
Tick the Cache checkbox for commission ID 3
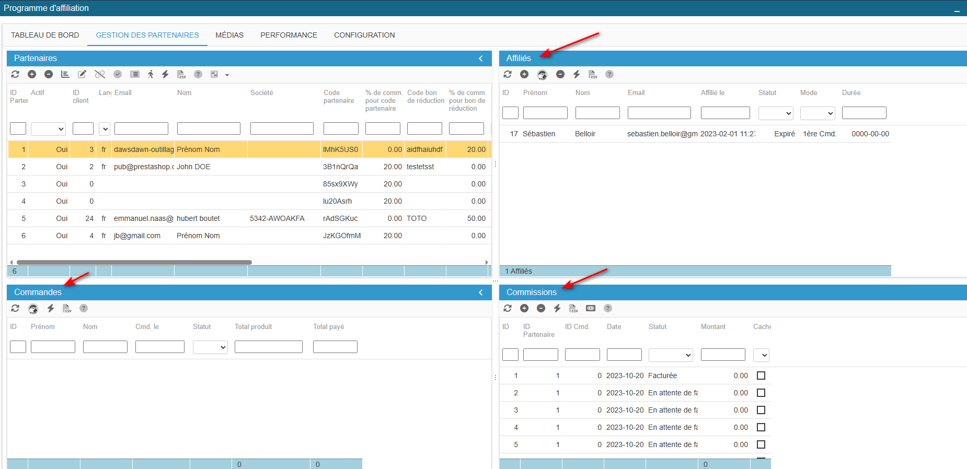[761, 410]
